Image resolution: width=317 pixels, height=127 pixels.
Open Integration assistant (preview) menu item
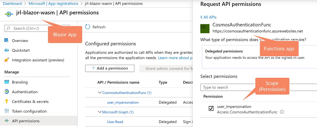pos(39,60)
